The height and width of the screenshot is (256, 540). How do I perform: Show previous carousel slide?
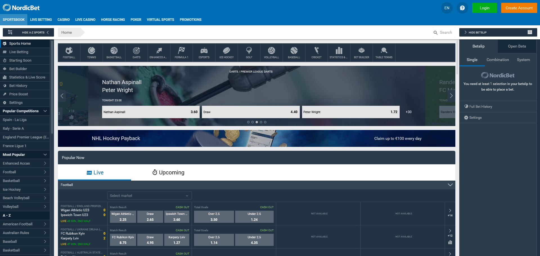click(62, 96)
